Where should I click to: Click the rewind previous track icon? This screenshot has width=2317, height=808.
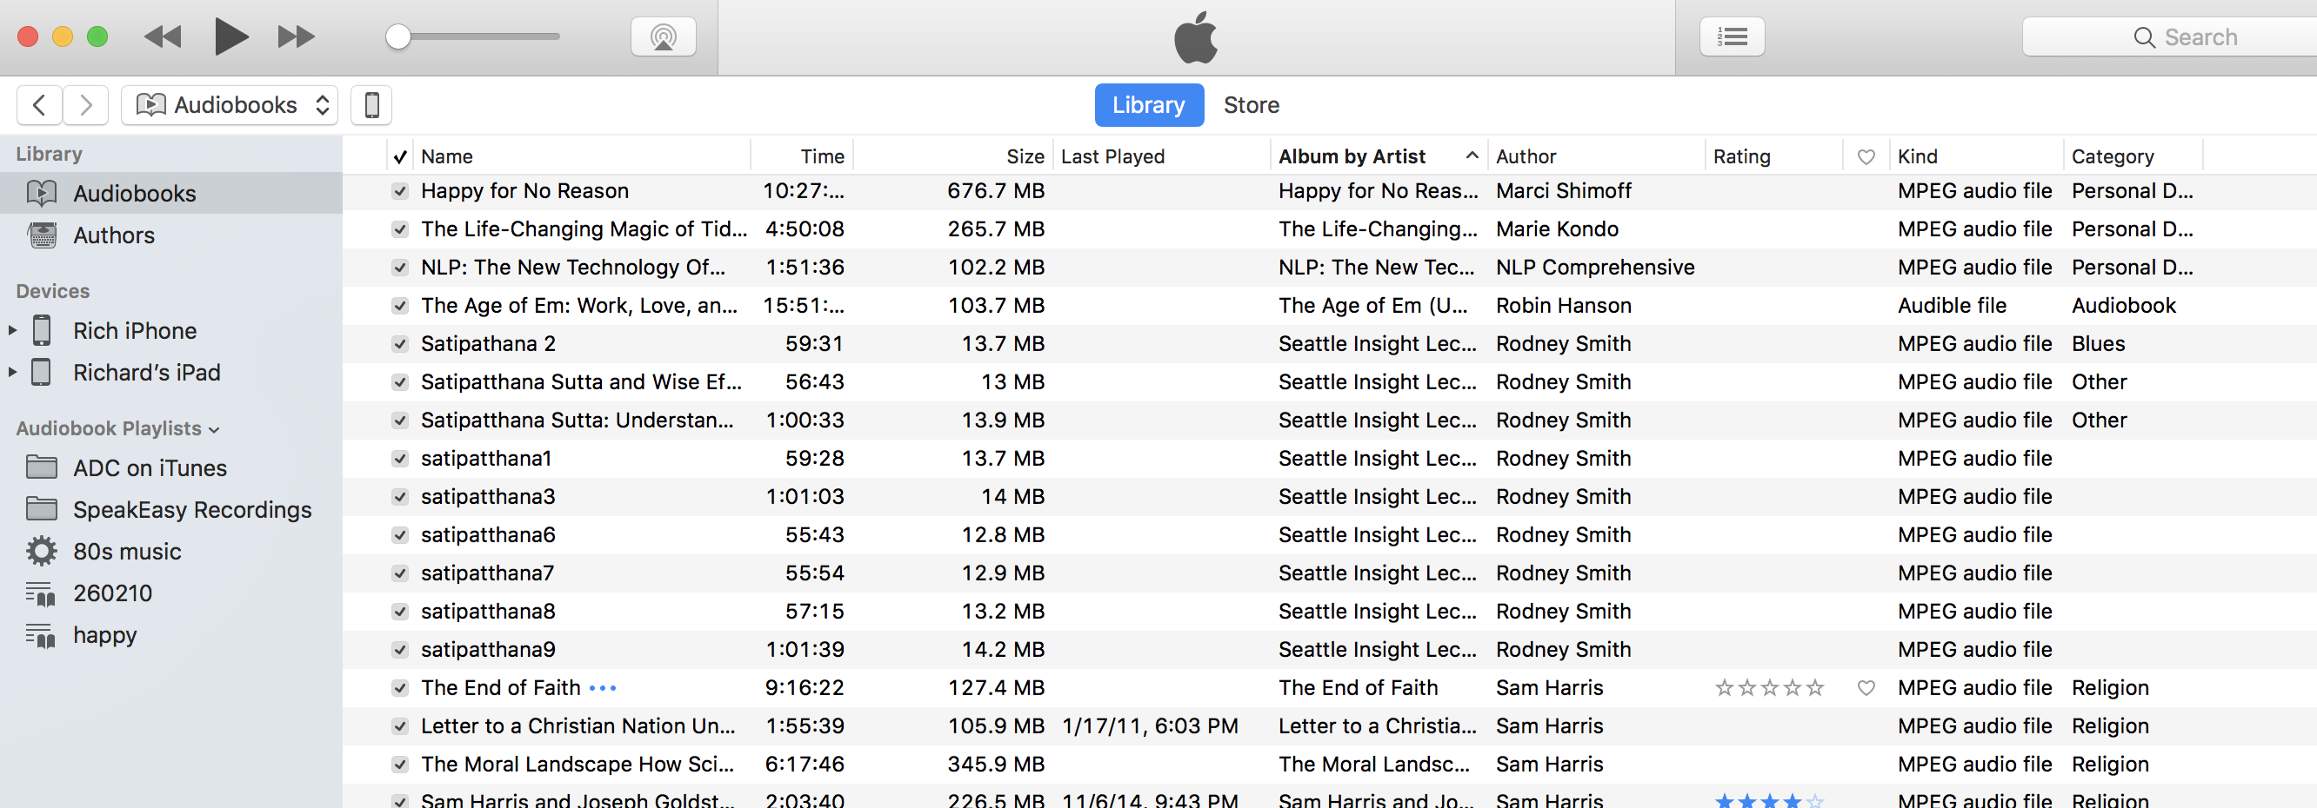pyautogui.click(x=163, y=36)
